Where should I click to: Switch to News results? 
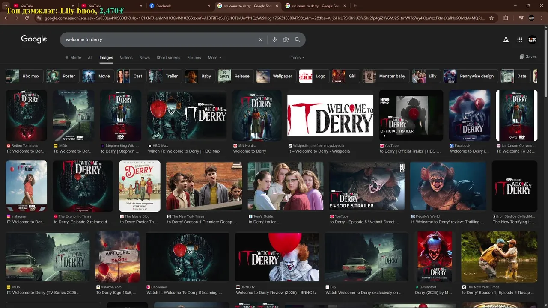pos(145,58)
